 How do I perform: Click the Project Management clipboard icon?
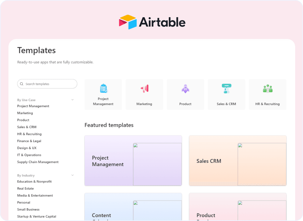[x=104, y=88]
